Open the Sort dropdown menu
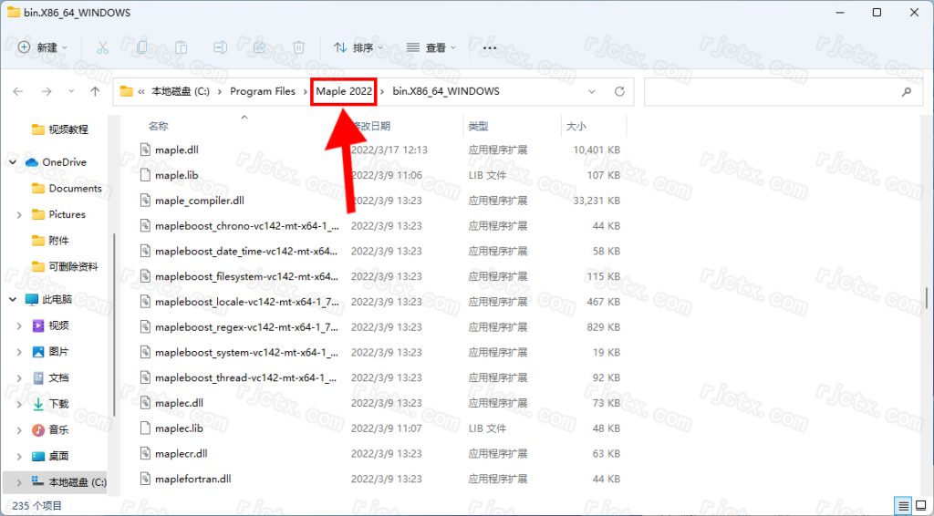The height and width of the screenshot is (516, 934). pyautogui.click(x=358, y=47)
